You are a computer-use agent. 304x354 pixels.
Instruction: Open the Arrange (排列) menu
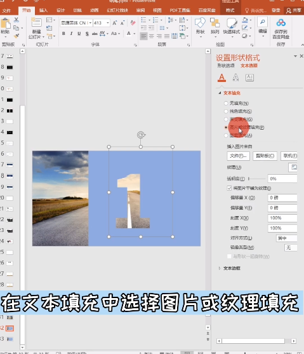point(215,27)
